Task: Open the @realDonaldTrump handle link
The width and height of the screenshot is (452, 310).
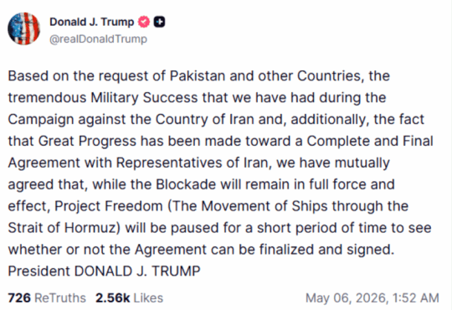Action: coord(98,39)
